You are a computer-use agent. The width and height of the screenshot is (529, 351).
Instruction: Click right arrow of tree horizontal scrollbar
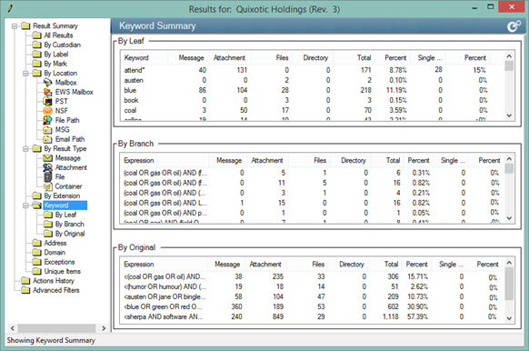[x=104, y=328]
